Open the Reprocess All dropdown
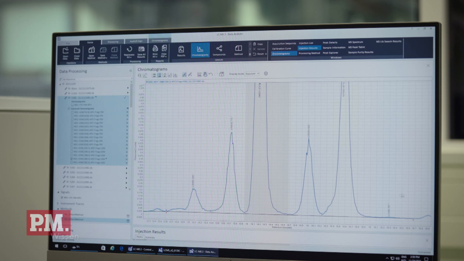 pos(129,56)
